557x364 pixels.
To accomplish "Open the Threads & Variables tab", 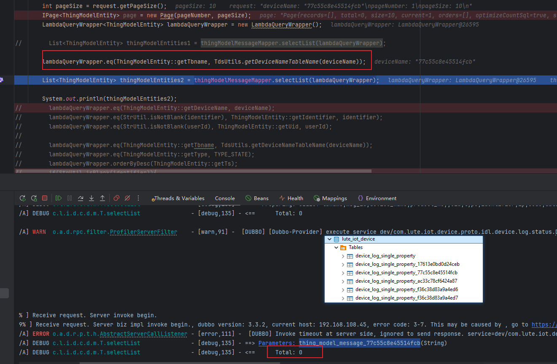I will [x=179, y=198].
